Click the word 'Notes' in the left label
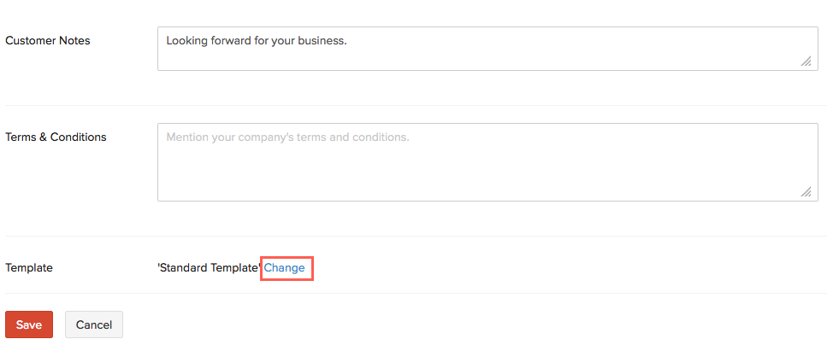Image resolution: width=827 pixels, height=345 pixels. (74, 40)
